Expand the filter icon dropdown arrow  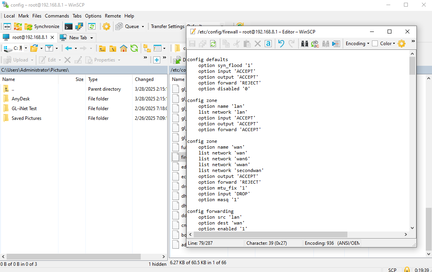57,49
